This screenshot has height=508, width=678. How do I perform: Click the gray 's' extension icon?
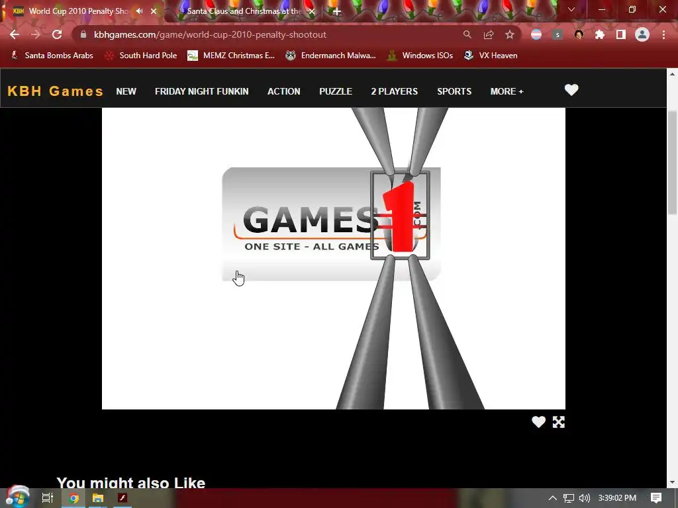pos(557,34)
